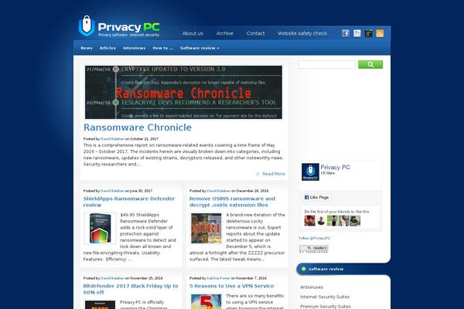Screen dimensions: 464x309
Task: Open the Privacy PC Facebook page title
Action: click(336, 167)
